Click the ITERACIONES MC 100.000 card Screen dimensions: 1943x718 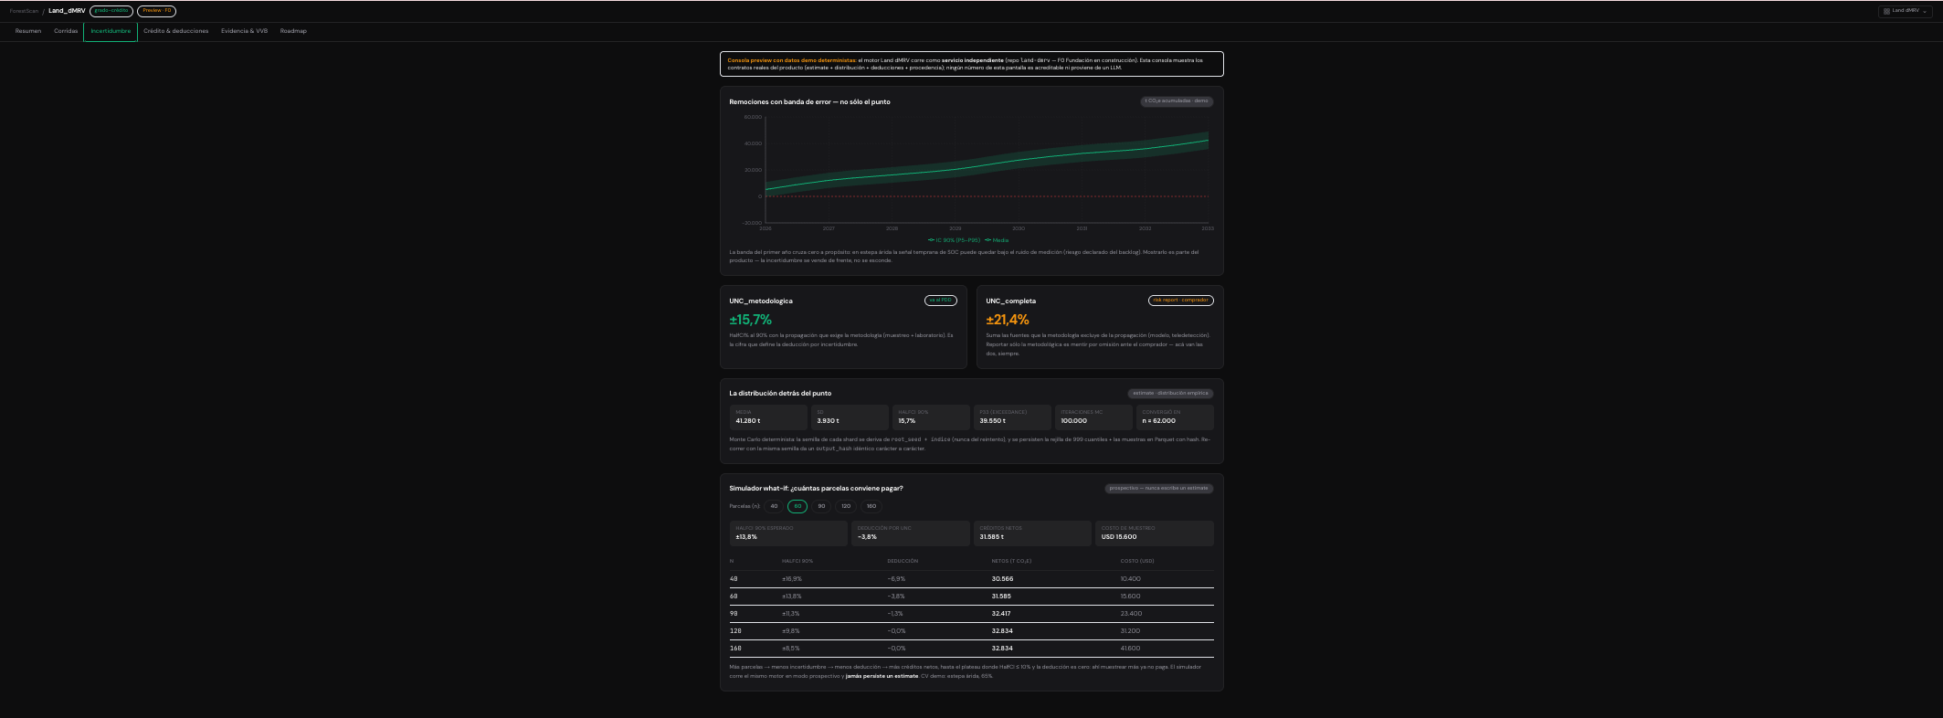[x=1093, y=417]
